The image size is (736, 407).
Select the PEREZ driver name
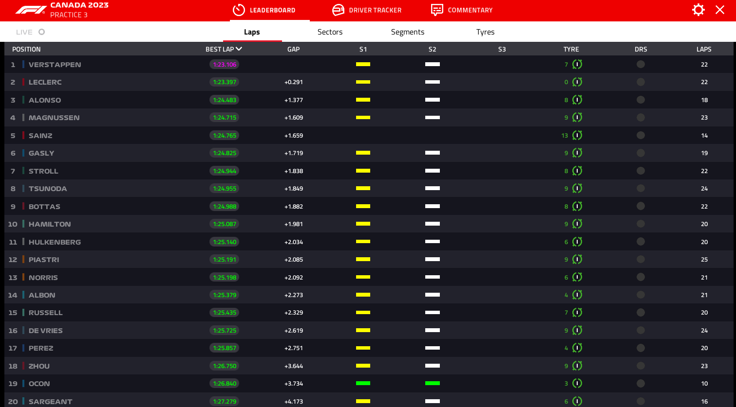[41, 348]
